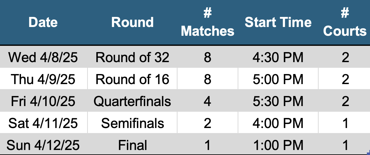
Task: Click the Final round cell
Action: (x=132, y=145)
